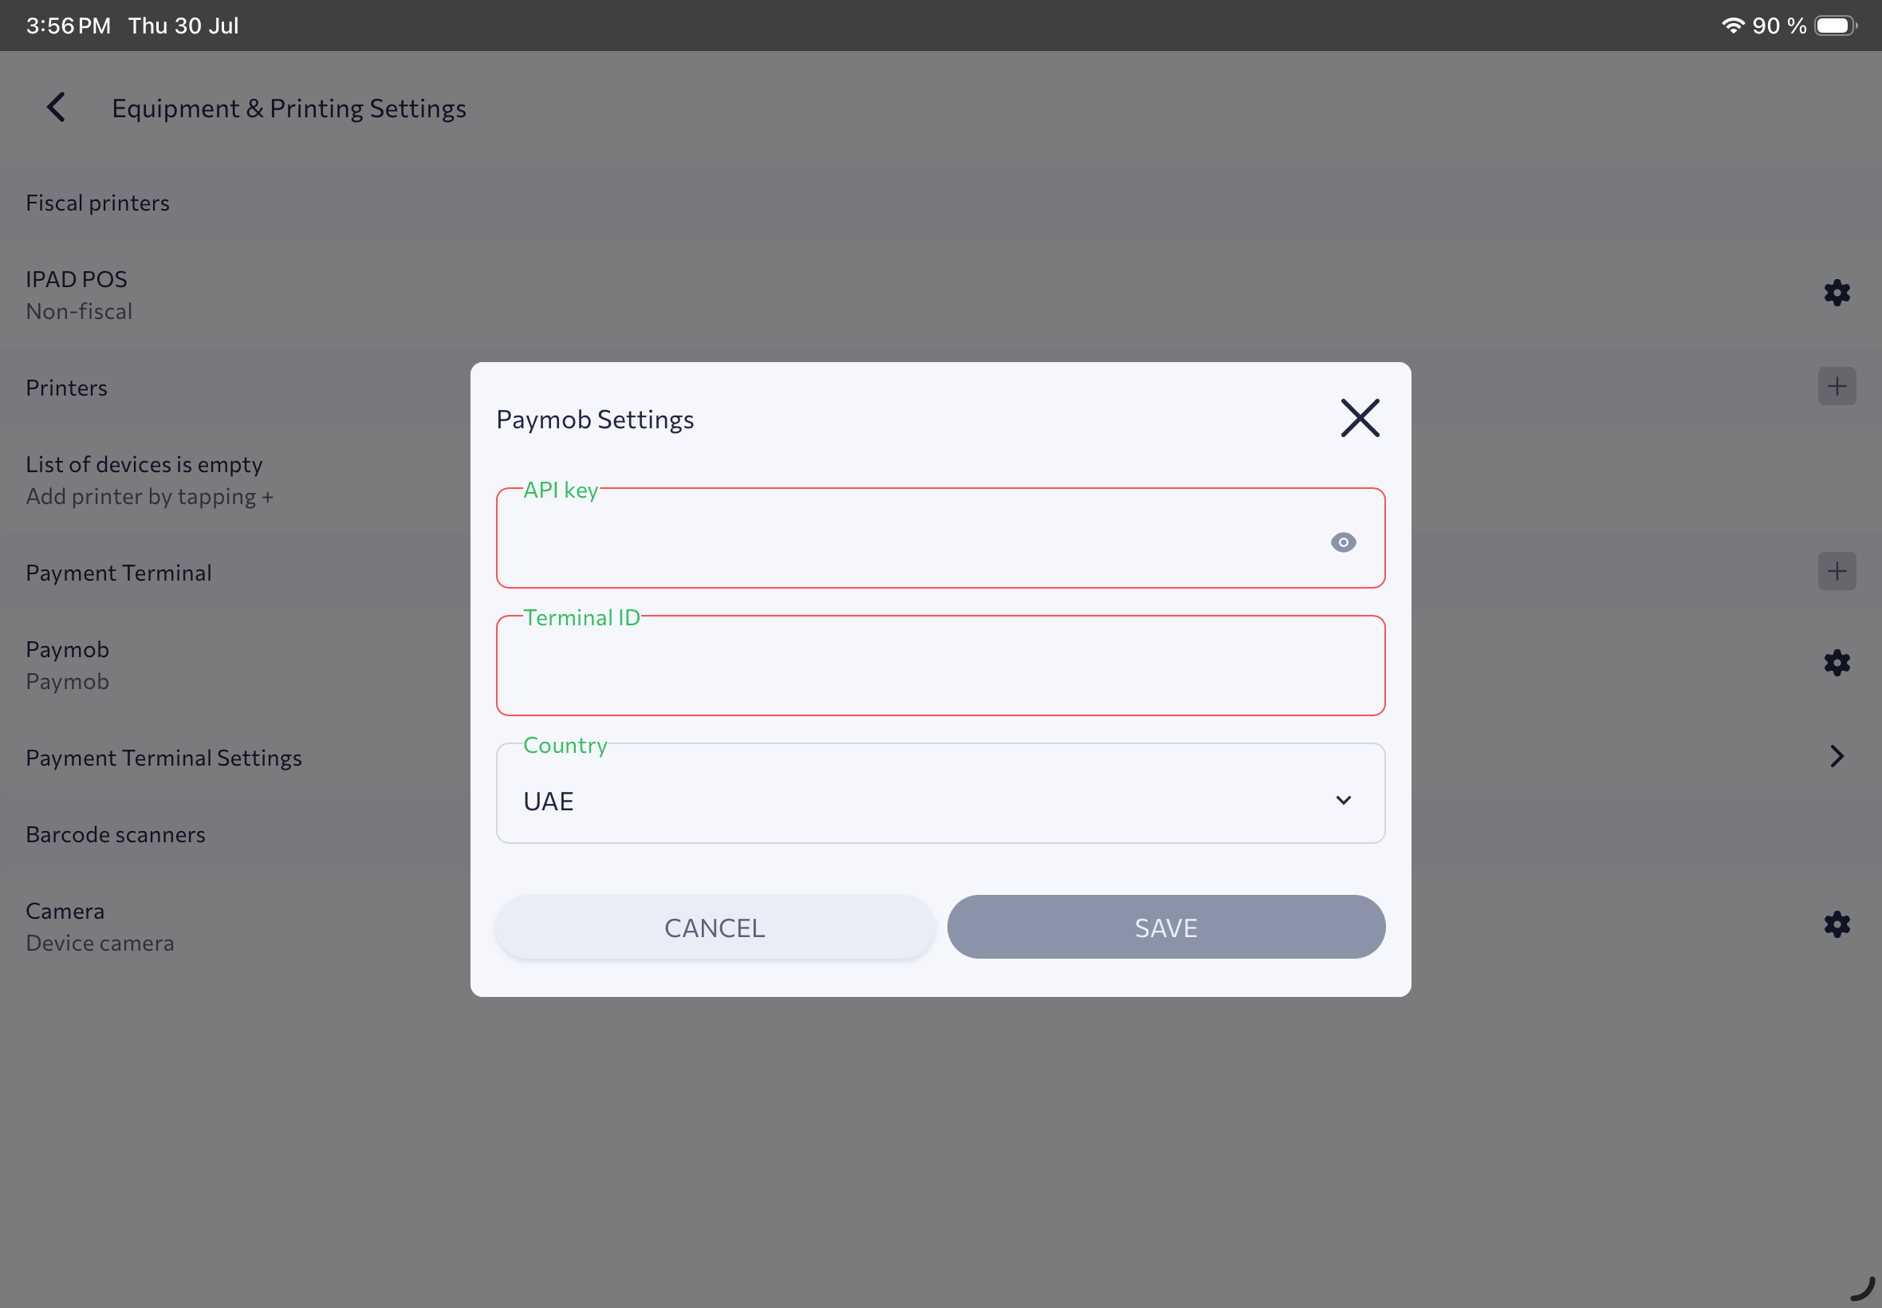Expand Payment Terminal Settings chevron
The width and height of the screenshot is (1882, 1308).
point(1837,756)
